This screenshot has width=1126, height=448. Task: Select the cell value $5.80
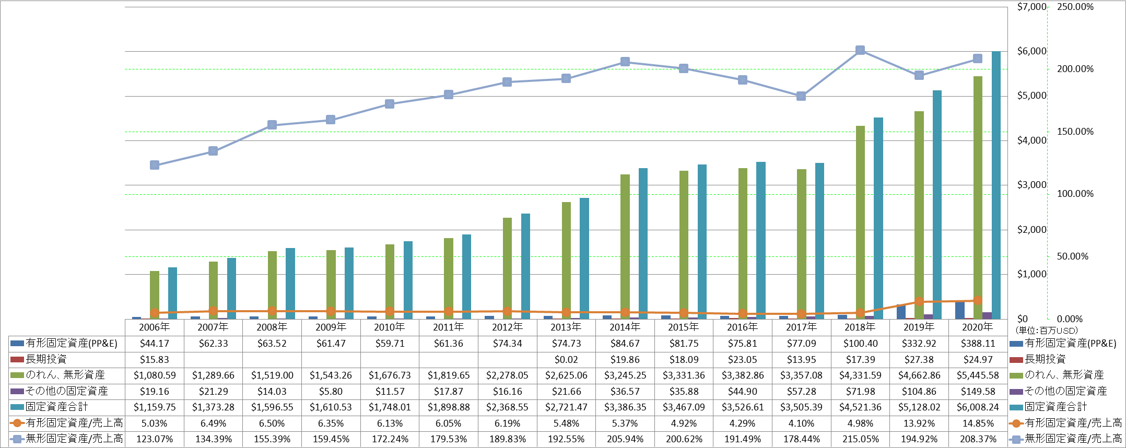331,391
